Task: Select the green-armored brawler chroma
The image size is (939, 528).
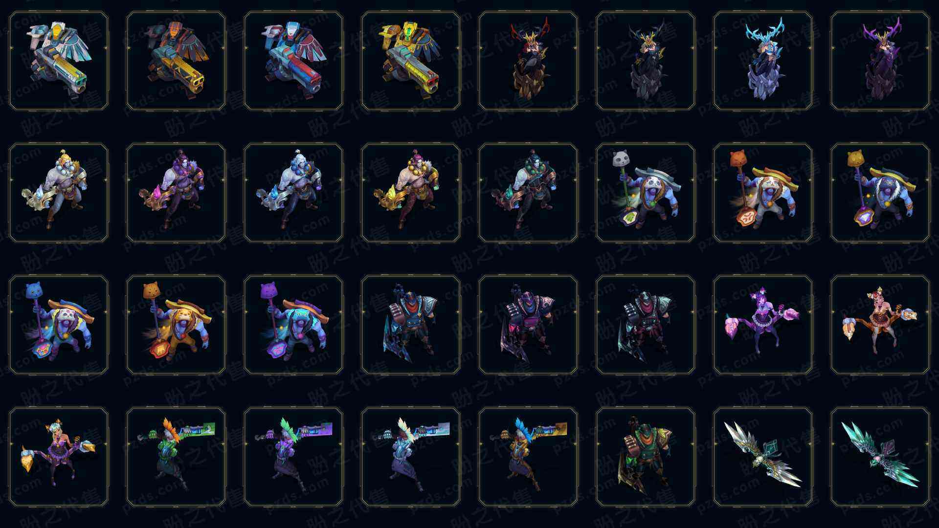Action: [528, 193]
